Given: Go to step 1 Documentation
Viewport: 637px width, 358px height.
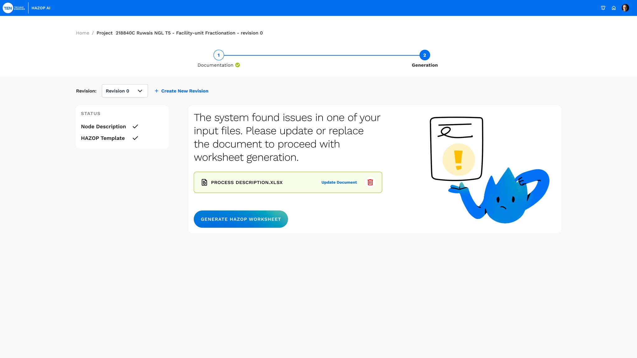Looking at the screenshot, I should click(x=219, y=55).
